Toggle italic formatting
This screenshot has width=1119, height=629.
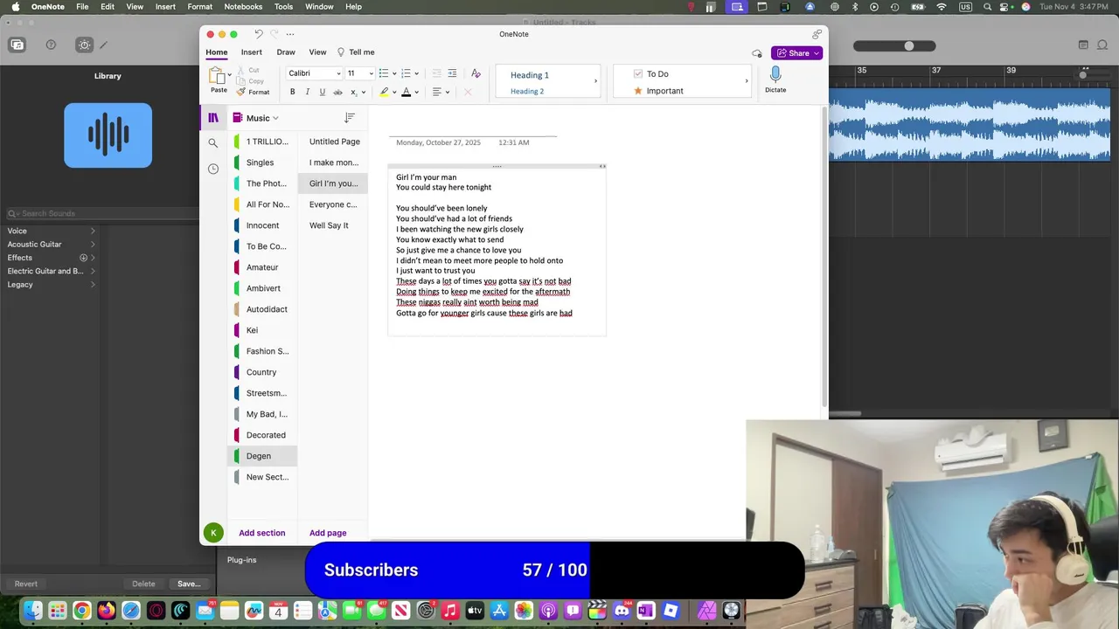307,92
